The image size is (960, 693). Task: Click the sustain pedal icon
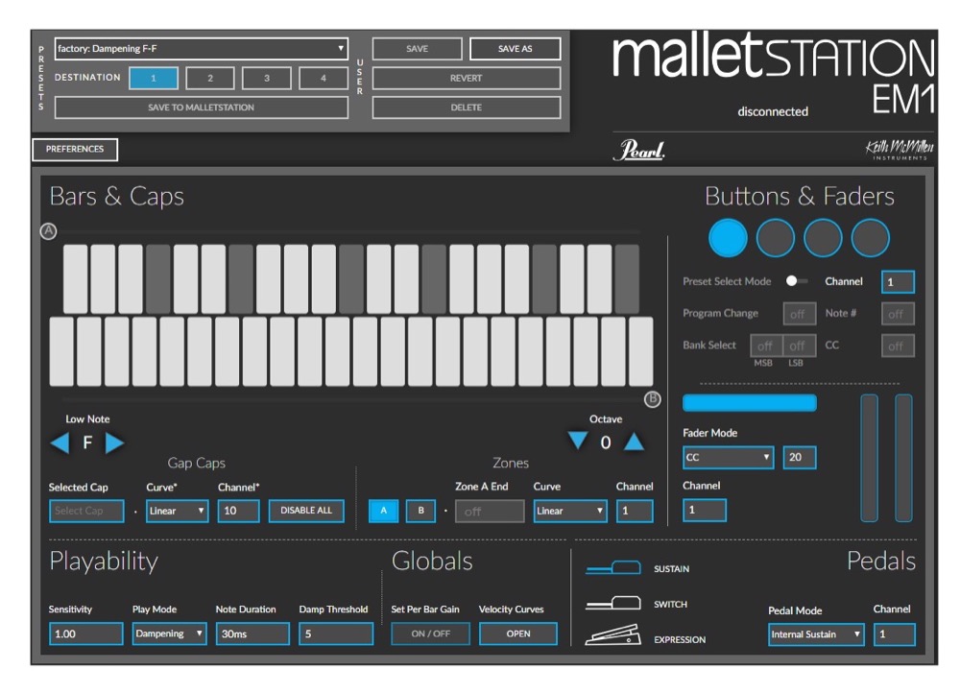click(x=613, y=566)
